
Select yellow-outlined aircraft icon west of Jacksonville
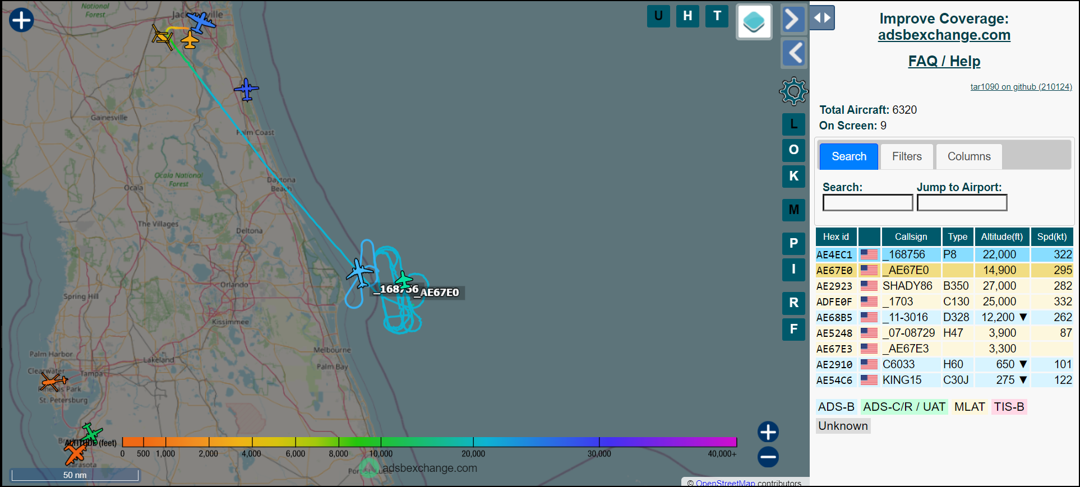(163, 38)
